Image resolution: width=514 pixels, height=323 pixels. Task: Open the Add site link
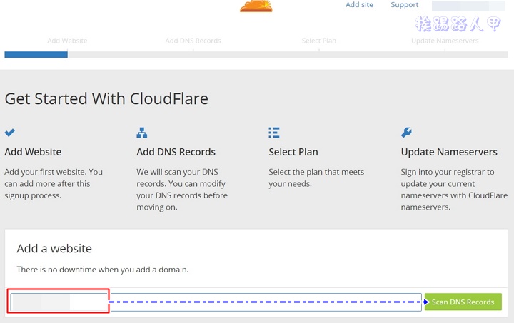tap(359, 5)
